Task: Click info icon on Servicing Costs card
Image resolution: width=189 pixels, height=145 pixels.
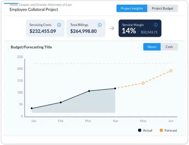Action: click(x=59, y=25)
